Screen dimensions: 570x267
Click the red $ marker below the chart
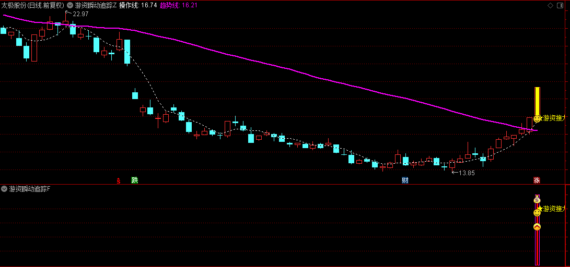tap(118, 180)
